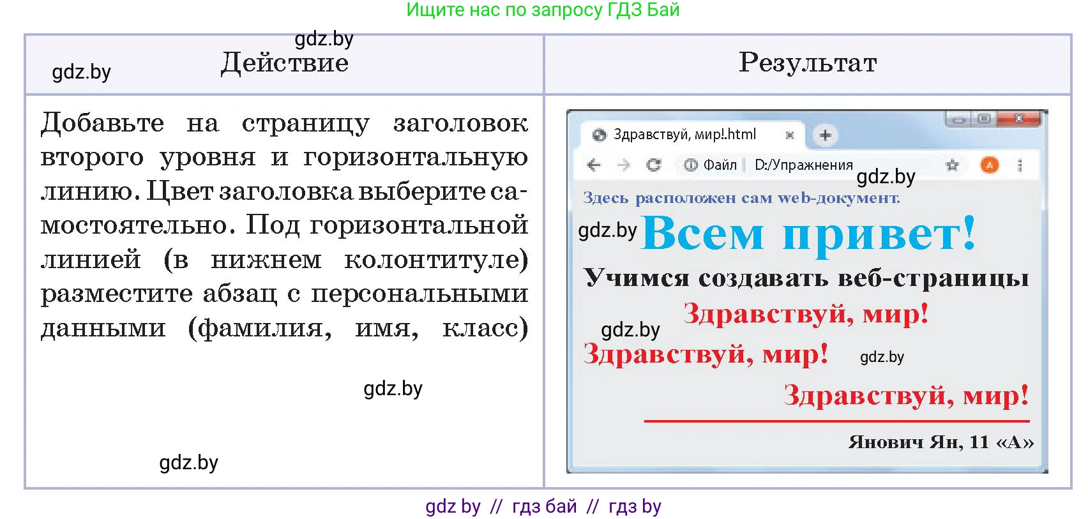Click the centered Здравствуй, мир! line

806,314
